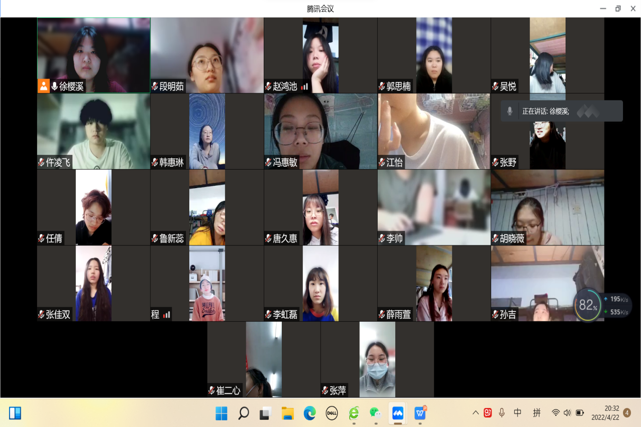This screenshot has width=641, height=427.
Task: Launch Microsoft Edge from the taskbar
Action: tap(310, 413)
